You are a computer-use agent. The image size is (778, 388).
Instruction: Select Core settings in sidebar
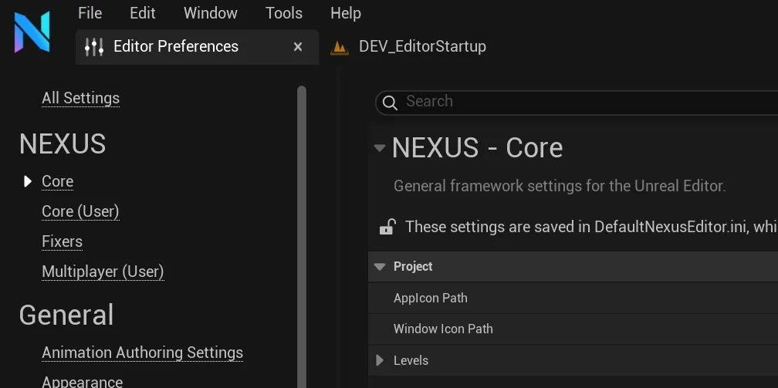click(58, 181)
